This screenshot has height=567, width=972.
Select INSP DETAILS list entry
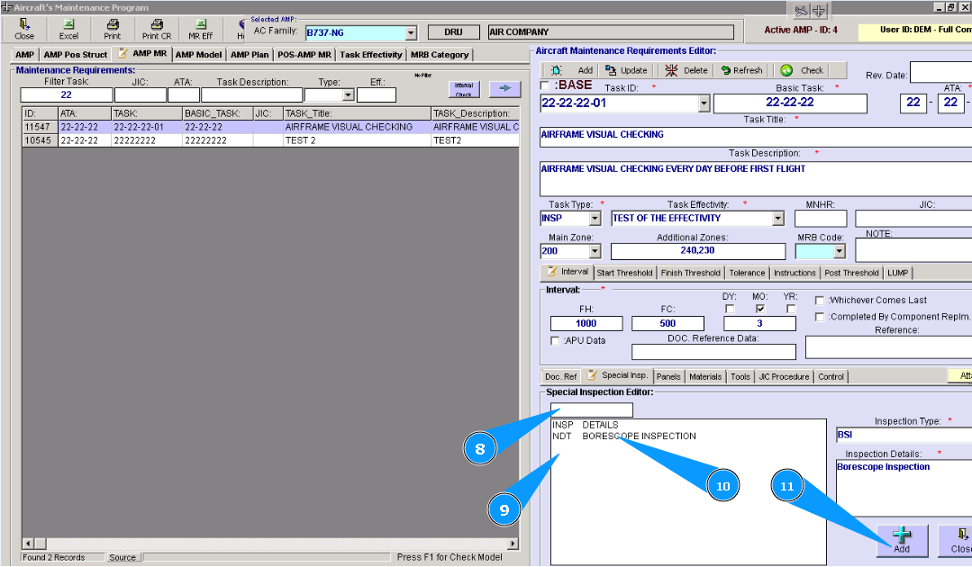[x=586, y=425]
